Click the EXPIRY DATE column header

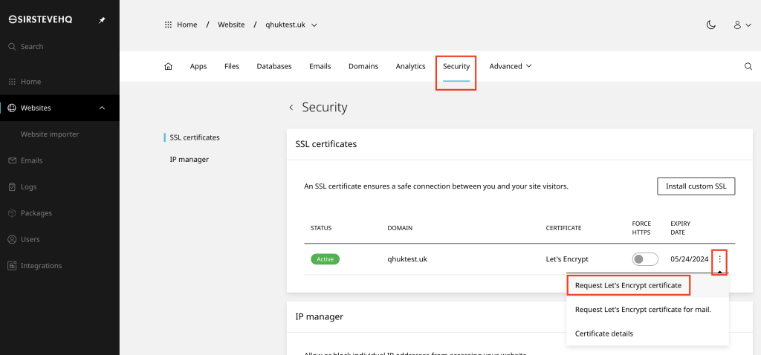[x=681, y=228]
